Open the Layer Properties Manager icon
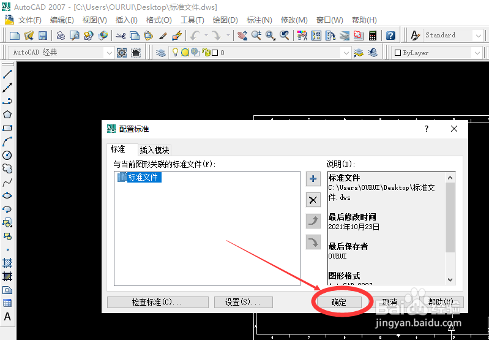The width and height of the screenshot is (489, 340). pyautogui.click(x=161, y=53)
